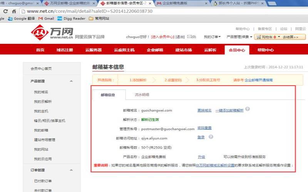Reload the page with the refresh icon
This screenshot has height=192, width=308.
pyautogui.click(x=5, y=11)
